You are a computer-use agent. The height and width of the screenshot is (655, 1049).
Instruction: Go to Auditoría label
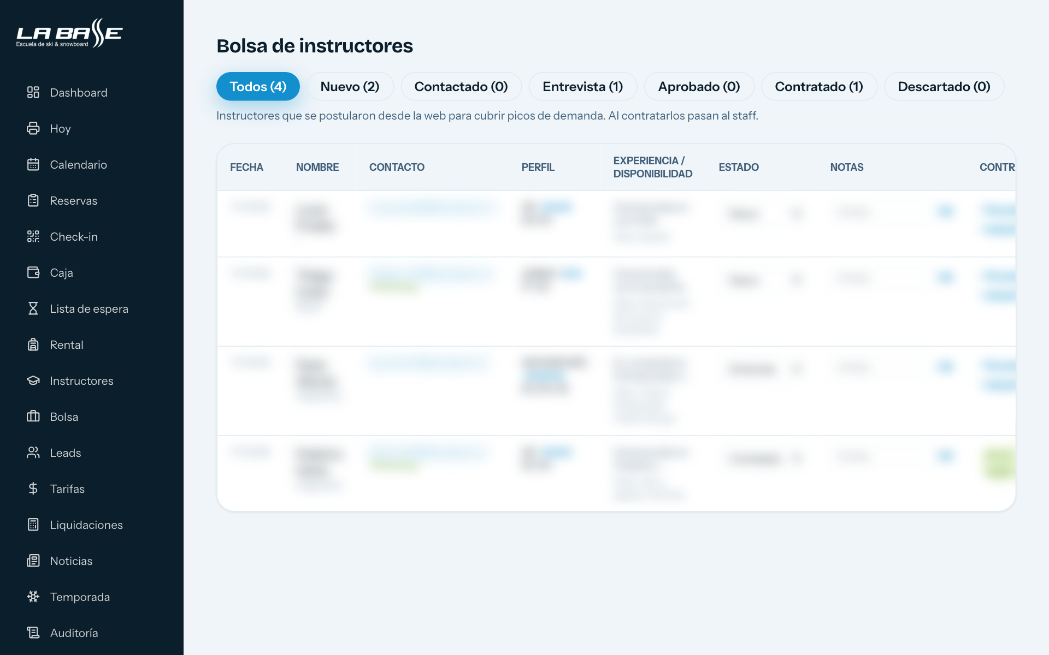click(x=74, y=633)
